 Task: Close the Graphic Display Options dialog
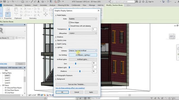click(x=98, y=11)
